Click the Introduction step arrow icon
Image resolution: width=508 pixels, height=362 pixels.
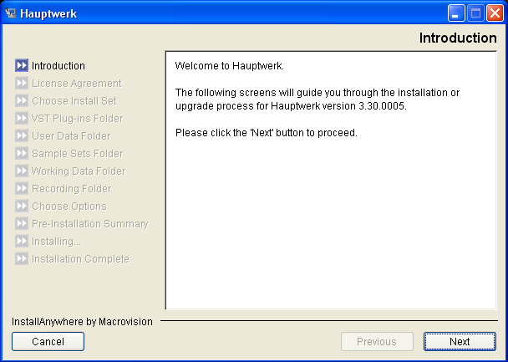22,66
